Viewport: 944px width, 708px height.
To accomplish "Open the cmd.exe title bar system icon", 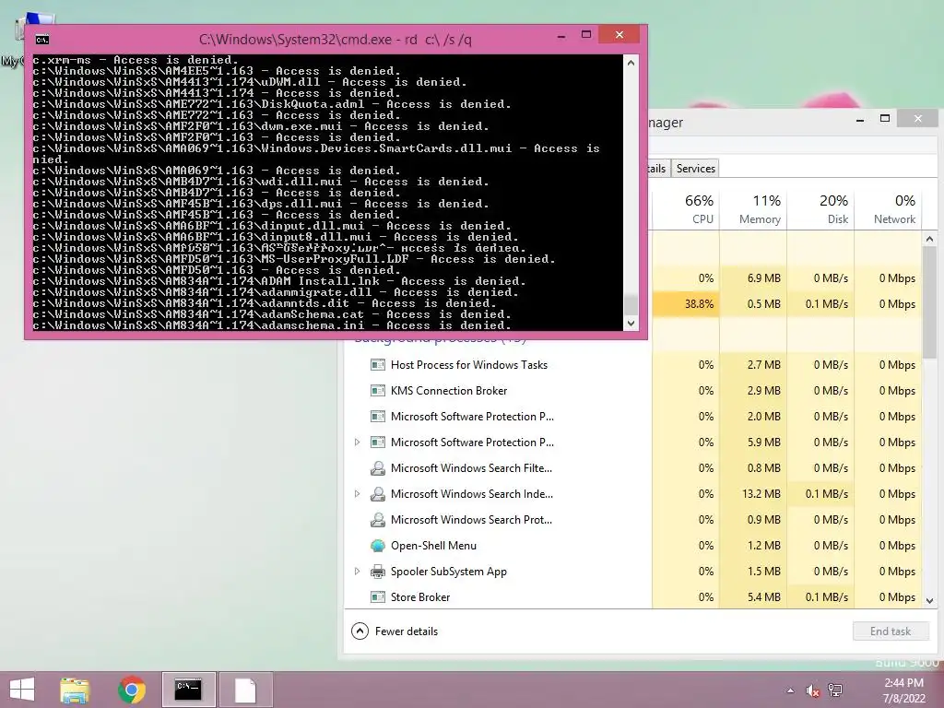I will (42, 40).
